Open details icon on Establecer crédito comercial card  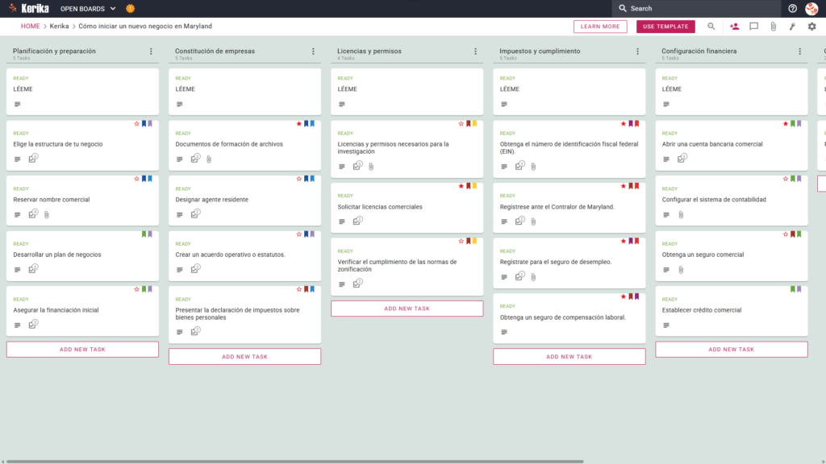(x=666, y=325)
